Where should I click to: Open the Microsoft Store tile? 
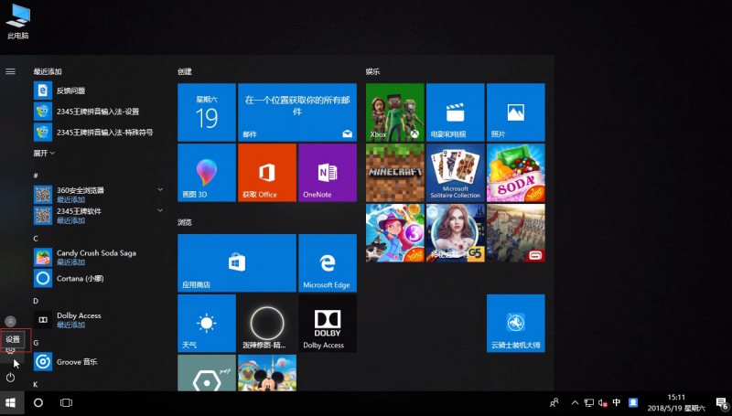[x=237, y=263]
